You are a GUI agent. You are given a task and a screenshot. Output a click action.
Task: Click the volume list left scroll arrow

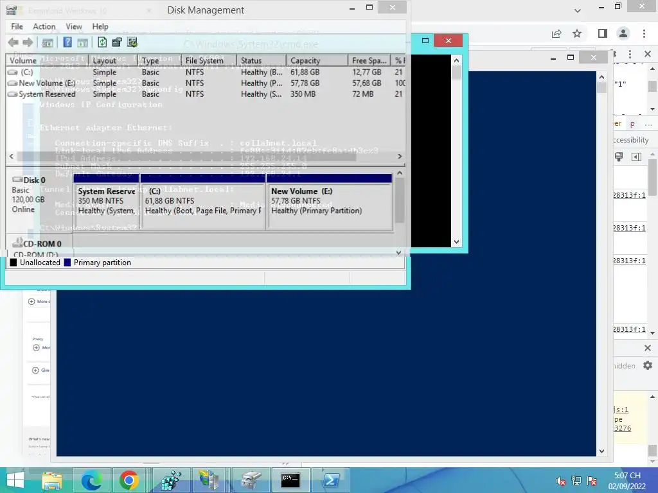click(x=12, y=156)
